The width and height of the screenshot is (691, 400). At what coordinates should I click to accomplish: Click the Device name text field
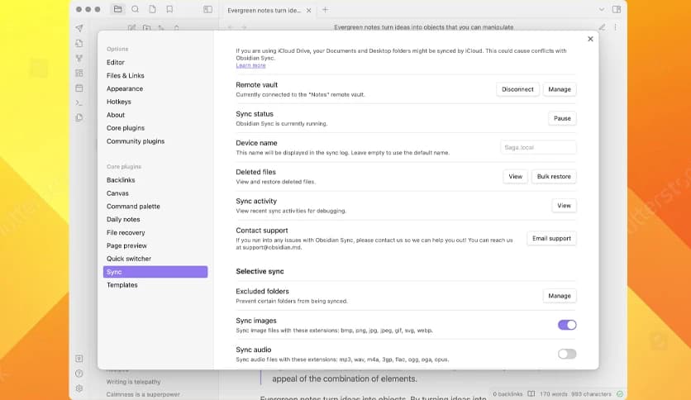tap(538, 147)
